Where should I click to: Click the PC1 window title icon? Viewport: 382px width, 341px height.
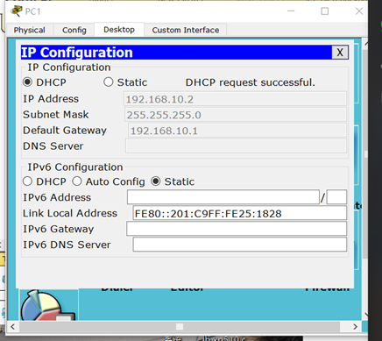pyautogui.click(x=17, y=11)
